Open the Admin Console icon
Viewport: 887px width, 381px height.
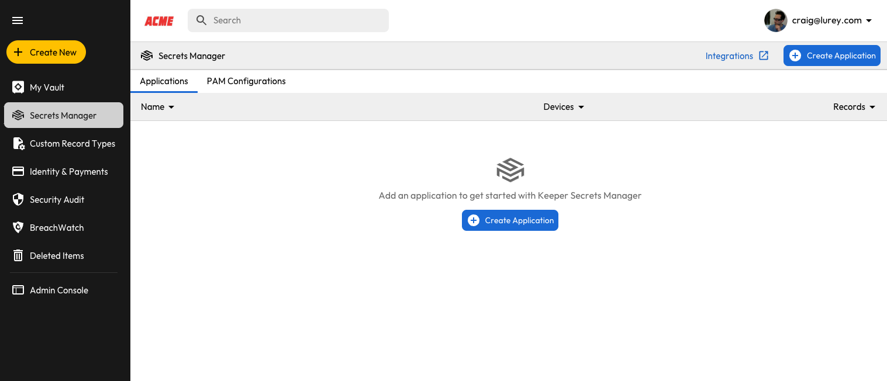(x=18, y=290)
